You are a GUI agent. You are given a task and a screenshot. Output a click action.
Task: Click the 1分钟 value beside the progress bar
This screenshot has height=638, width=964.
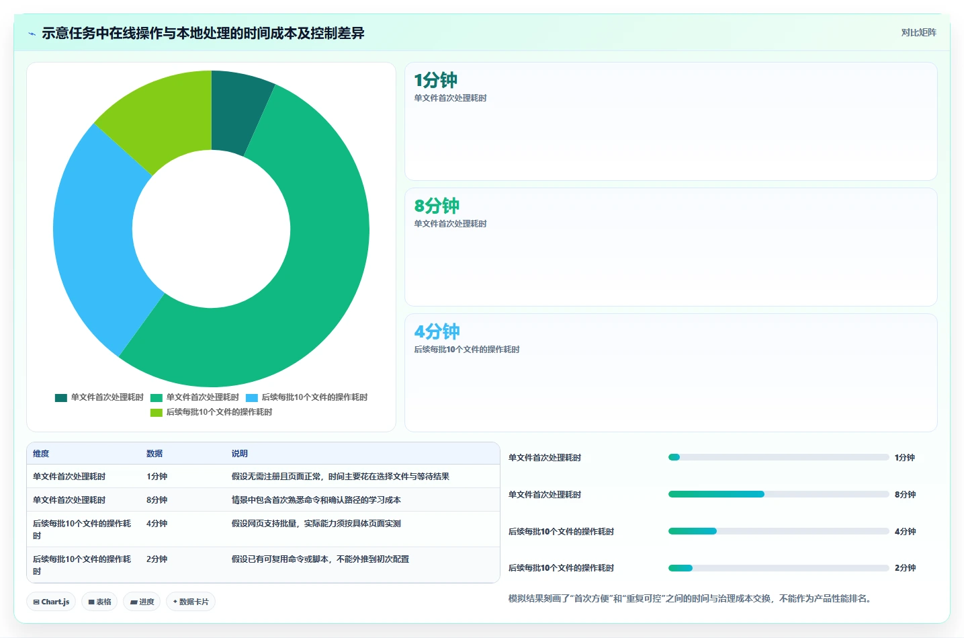[905, 457]
